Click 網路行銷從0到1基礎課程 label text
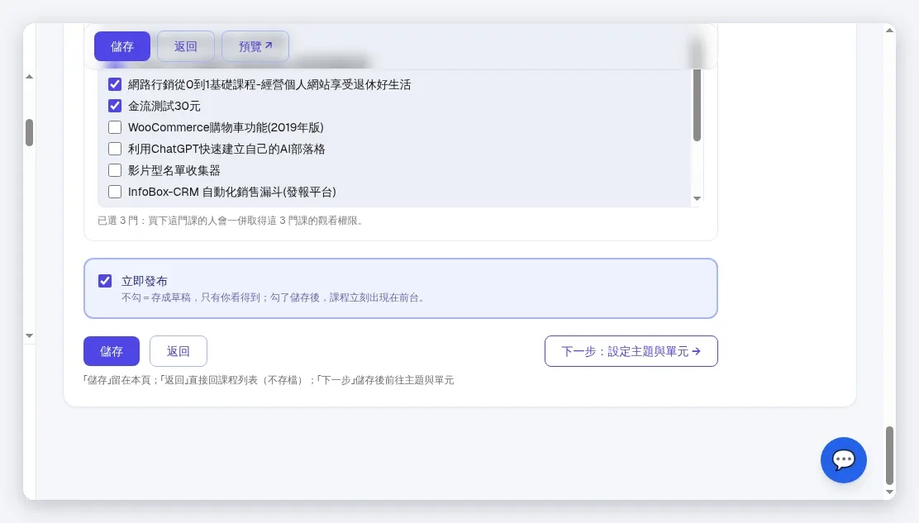Screen dimensions: 919x523 tap(269, 84)
